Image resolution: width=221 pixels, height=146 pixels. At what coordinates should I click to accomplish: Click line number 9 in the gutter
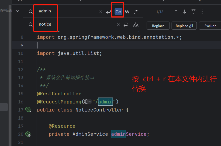(x=22, y=45)
